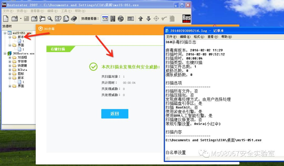Screen dimensions: 284x166
Task: Click the 返回 button in 360杀毒
Action: [x=115, y=114]
